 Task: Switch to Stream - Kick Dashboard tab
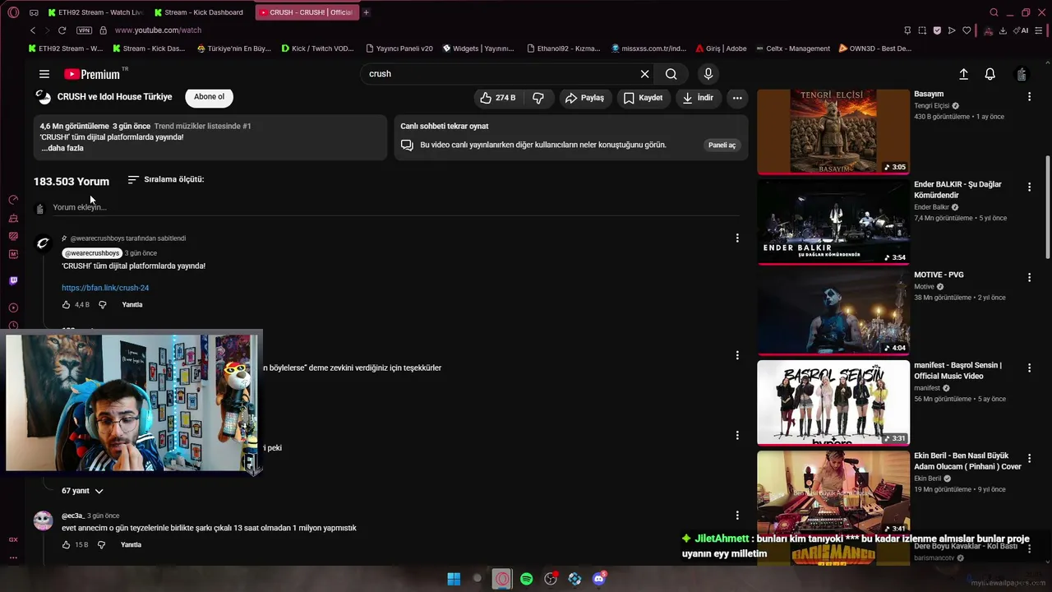(201, 12)
